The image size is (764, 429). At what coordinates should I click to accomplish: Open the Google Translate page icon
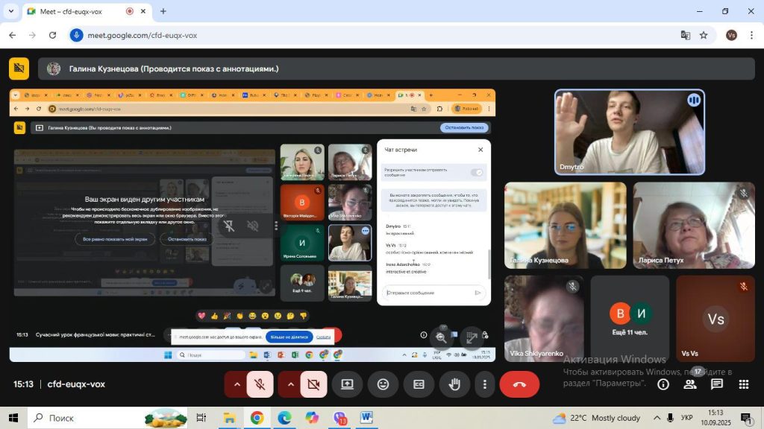[x=685, y=36]
